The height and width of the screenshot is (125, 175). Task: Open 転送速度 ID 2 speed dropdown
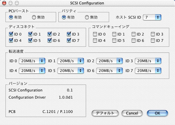109,61
